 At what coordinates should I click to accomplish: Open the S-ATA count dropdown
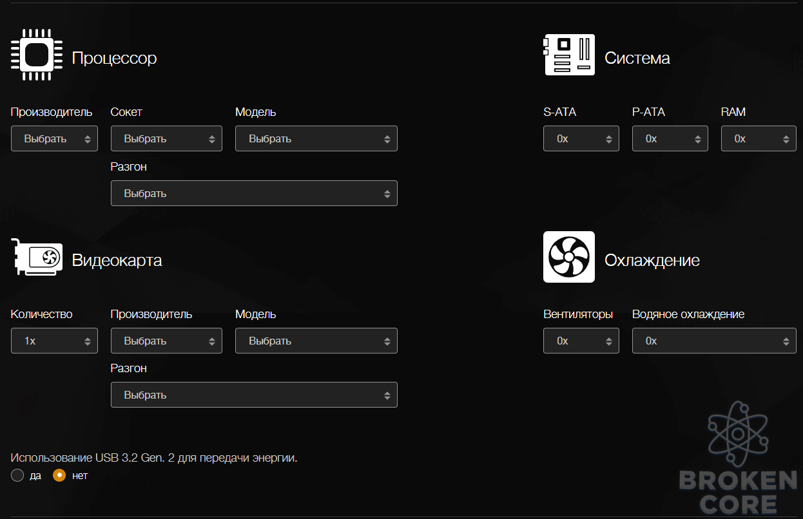581,138
